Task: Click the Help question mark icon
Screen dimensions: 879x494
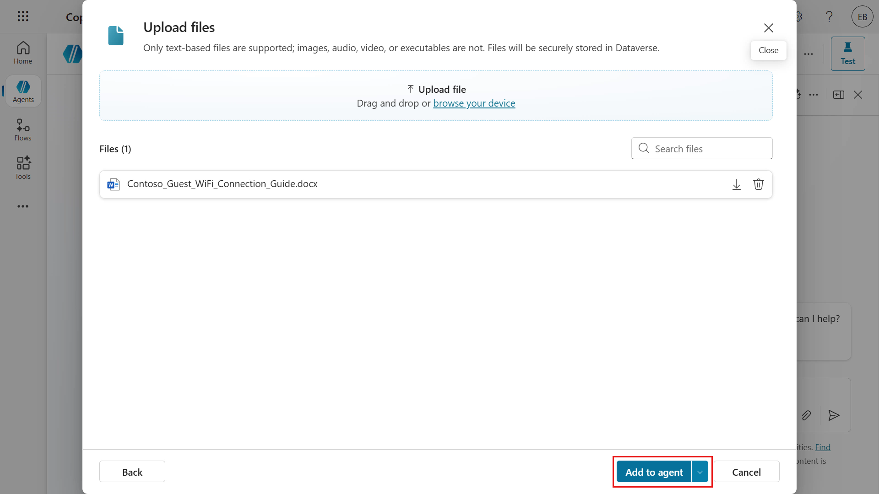Action: 829,17
